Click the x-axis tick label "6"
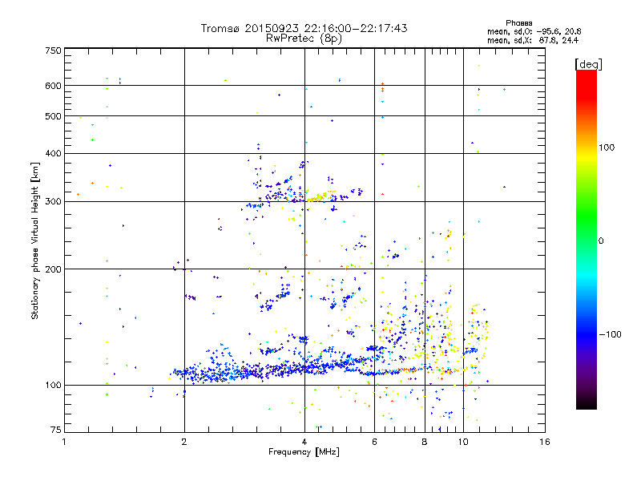 (374, 442)
